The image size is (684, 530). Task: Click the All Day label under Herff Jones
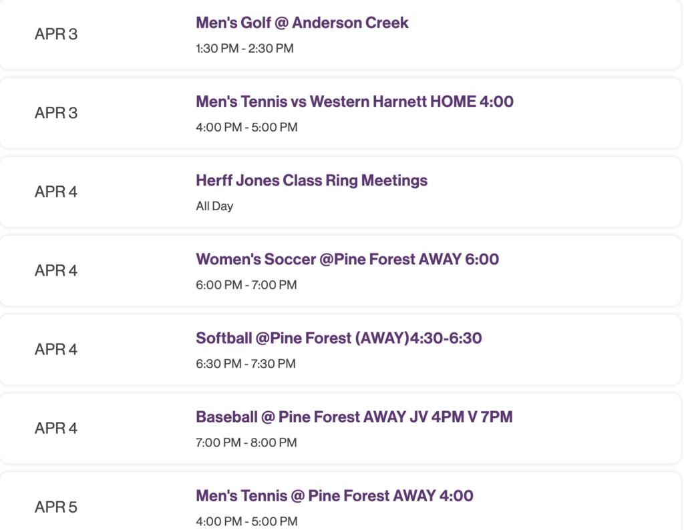click(214, 206)
